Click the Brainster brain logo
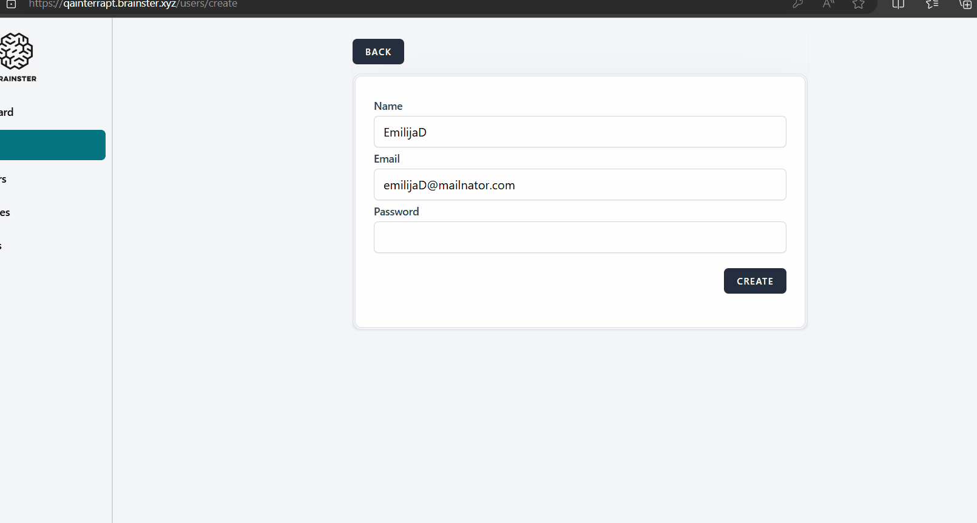 click(16, 52)
